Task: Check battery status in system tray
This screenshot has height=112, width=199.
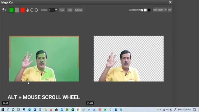Action: (x=171, y=110)
